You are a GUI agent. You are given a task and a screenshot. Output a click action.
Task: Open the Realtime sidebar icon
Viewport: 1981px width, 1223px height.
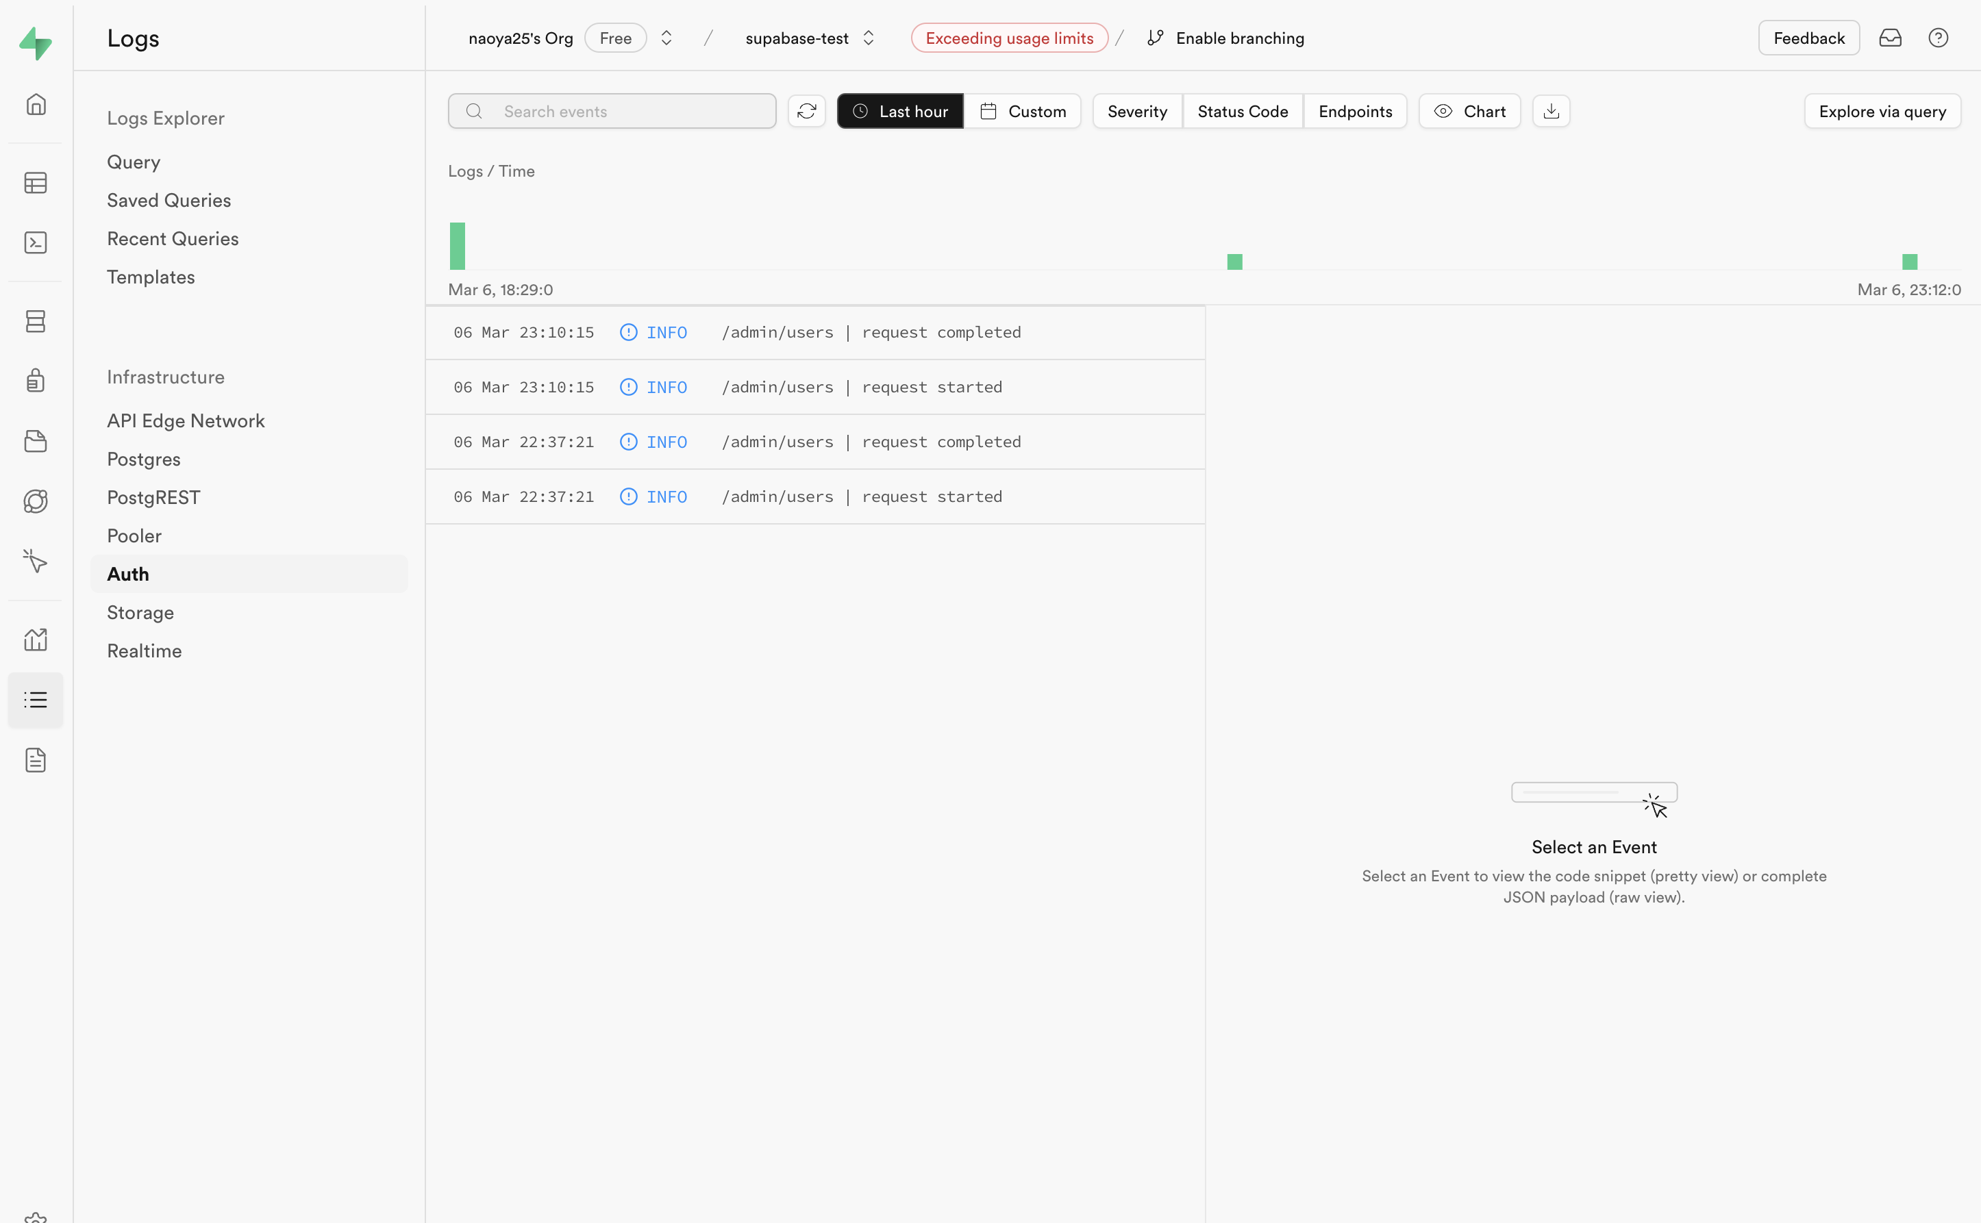(x=36, y=501)
